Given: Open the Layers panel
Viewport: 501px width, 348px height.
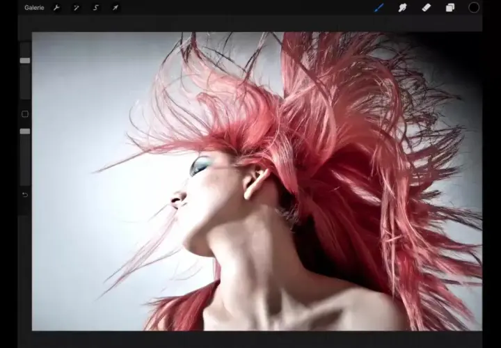Looking at the screenshot, I should [450, 8].
